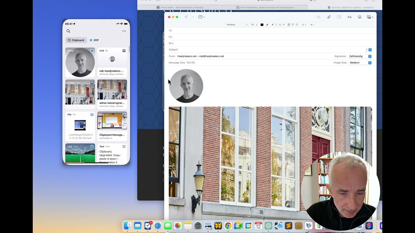Switch to Ghost Admin browser tab
The height and width of the screenshot is (233, 415).
180,7
